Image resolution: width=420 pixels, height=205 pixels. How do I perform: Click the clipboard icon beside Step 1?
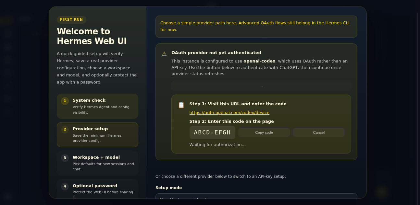[181, 105]
